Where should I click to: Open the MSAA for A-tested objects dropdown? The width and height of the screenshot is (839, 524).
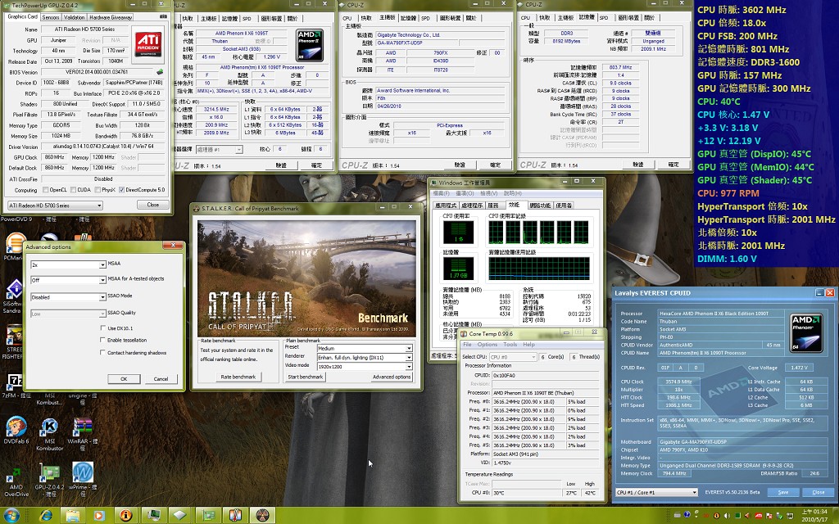click(68, 280)
